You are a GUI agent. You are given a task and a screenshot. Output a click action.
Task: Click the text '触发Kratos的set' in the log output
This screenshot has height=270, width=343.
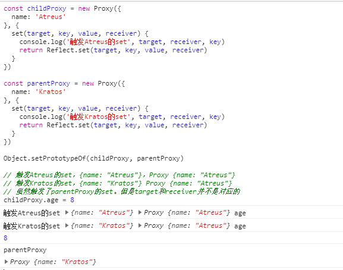(x=32, y=226)
